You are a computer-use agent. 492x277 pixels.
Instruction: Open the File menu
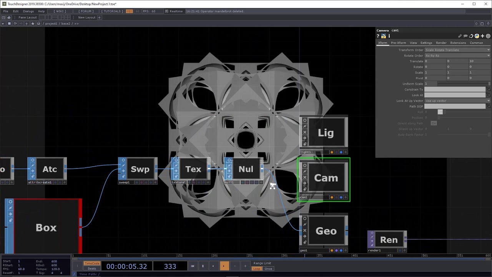click(6, 11)
